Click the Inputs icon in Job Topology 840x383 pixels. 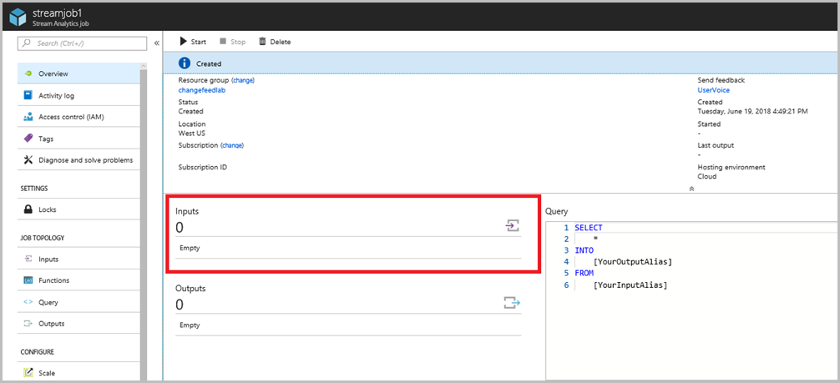[28, 259]
